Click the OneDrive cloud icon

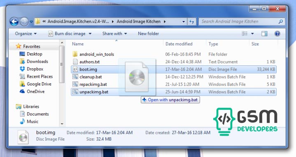pos(22,91)
